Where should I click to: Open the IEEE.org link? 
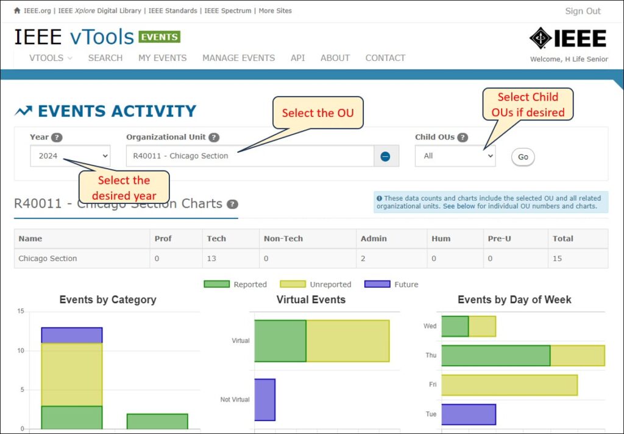37,11
